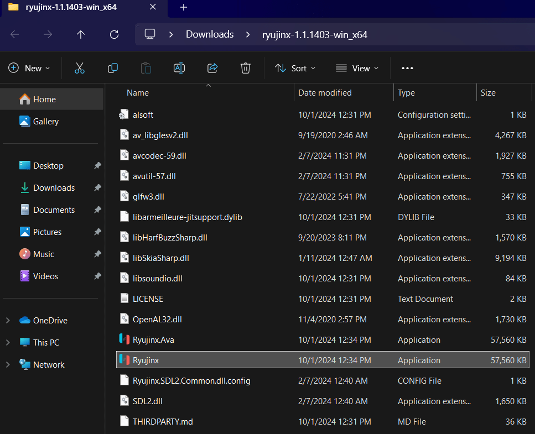535x434 pixels.
Task: Collapse column sort indicator above Name
Action: [x=208, y=86]
